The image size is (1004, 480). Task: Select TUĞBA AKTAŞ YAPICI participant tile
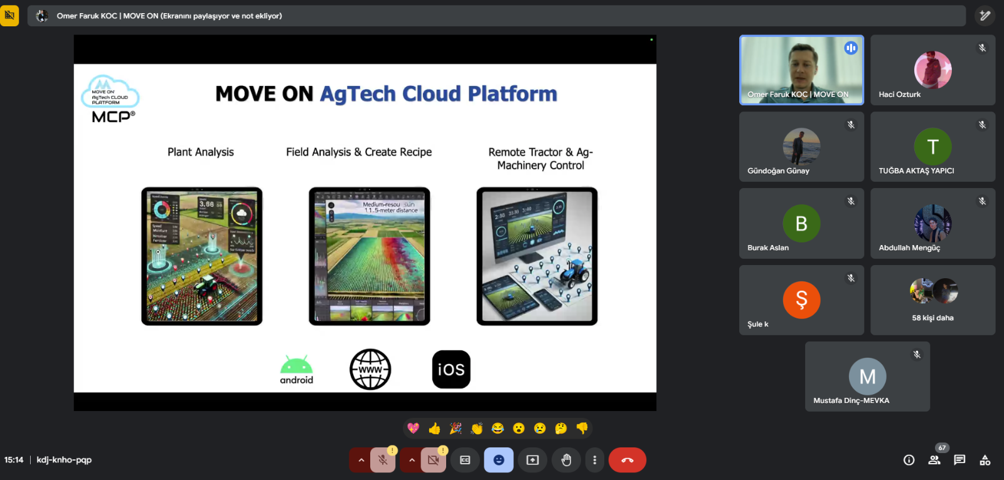[932, 147]
